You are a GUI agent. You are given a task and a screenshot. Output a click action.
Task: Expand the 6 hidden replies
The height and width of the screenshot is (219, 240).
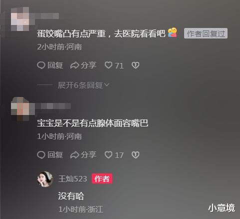(x=83, y=85)
